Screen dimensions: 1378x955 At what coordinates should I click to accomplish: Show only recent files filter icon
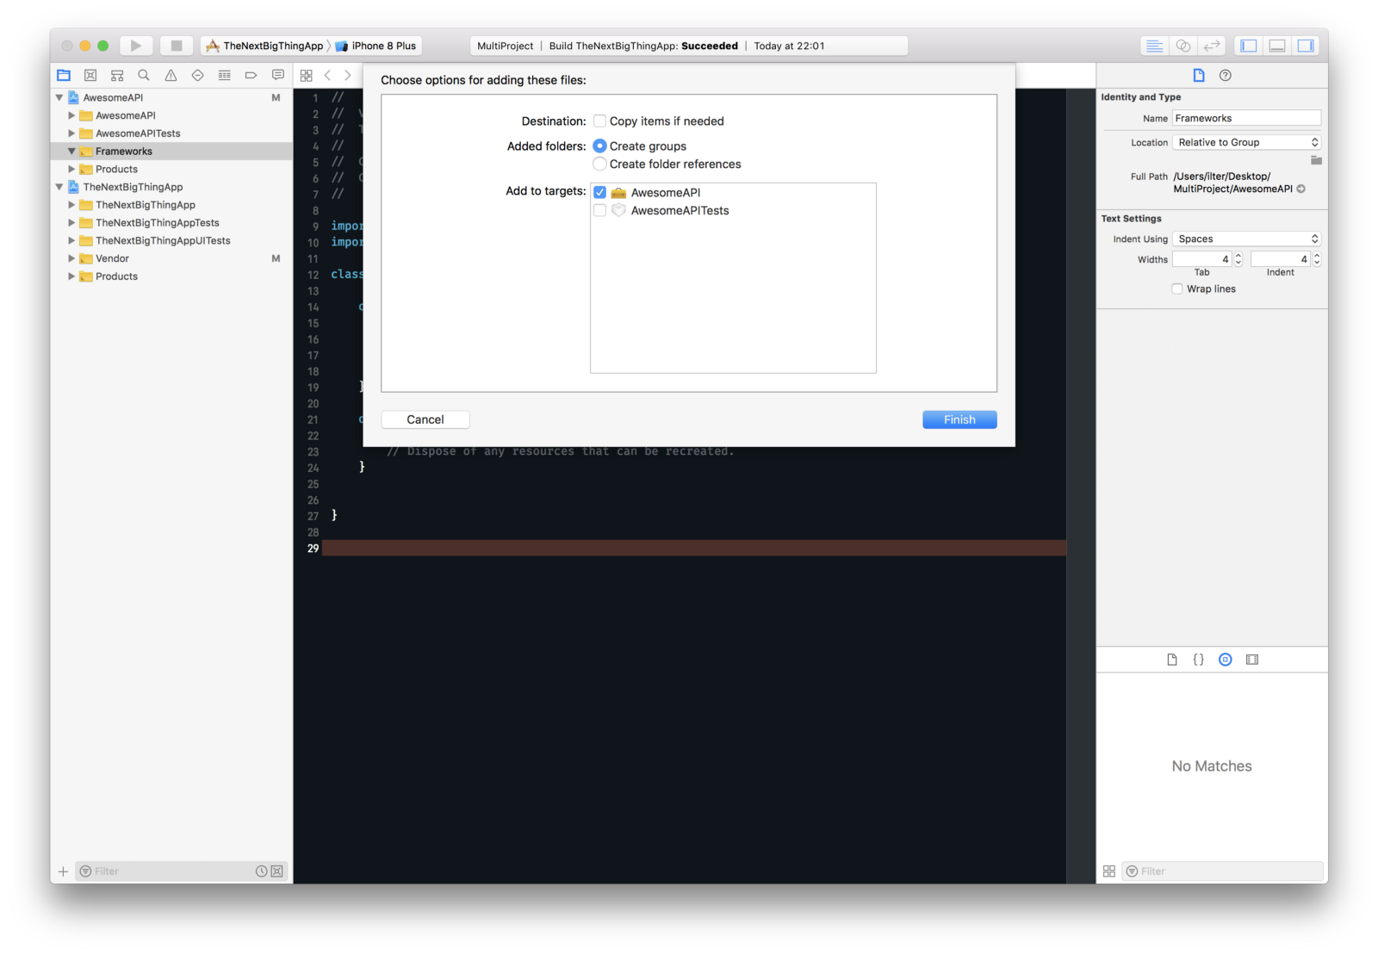coord(261,871)
